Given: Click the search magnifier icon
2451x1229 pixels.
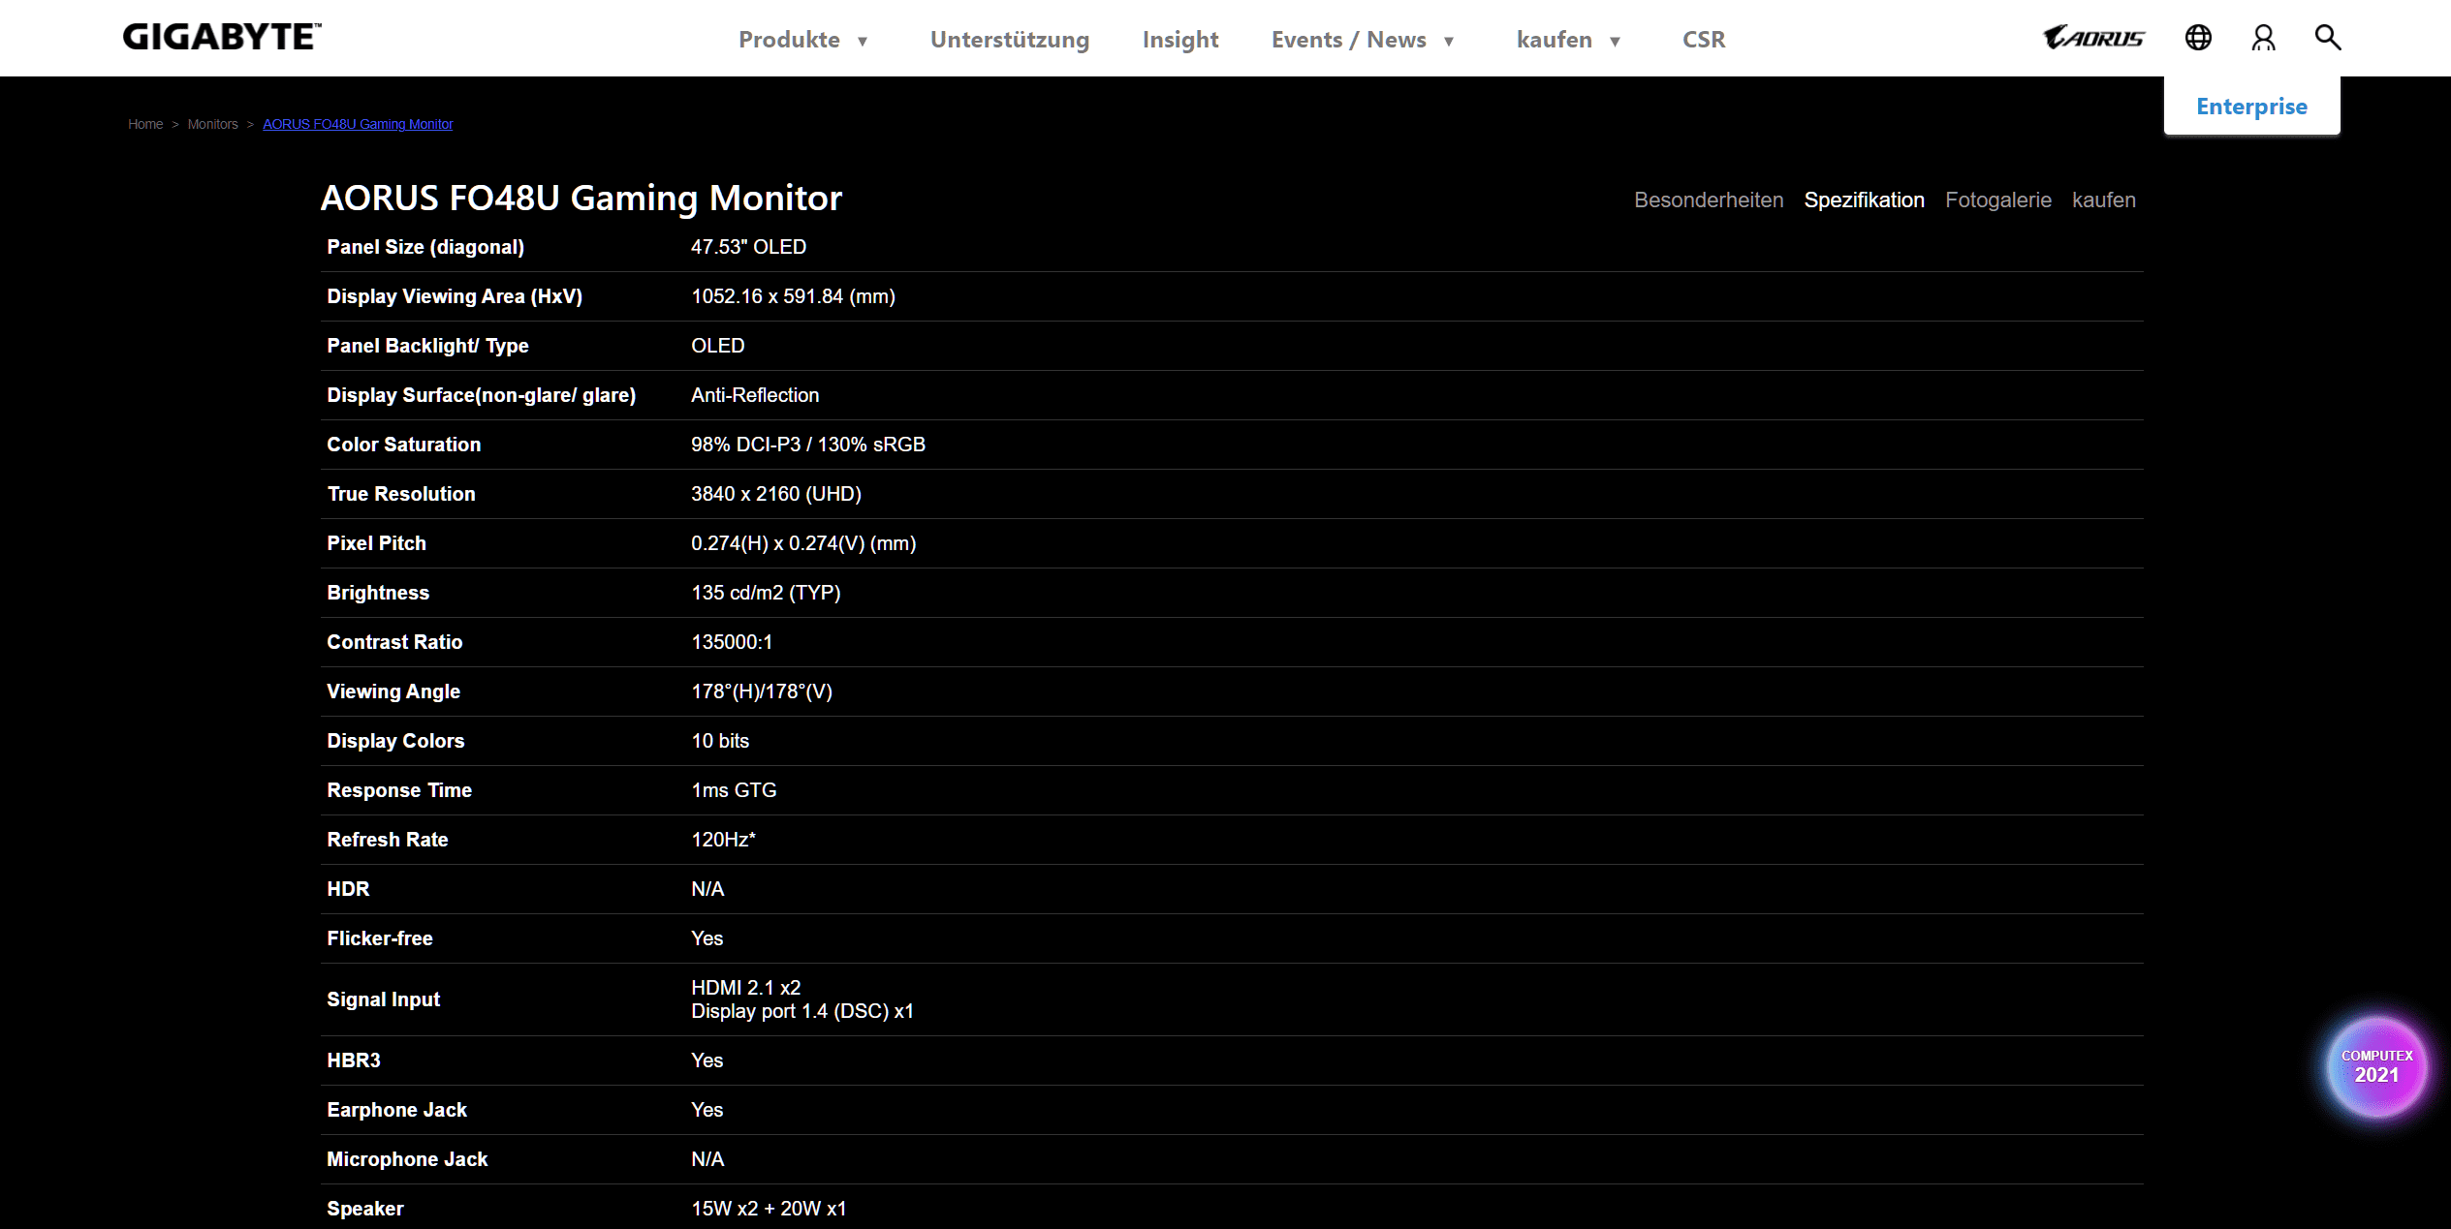Looking at the screenshot, I should pos(2327,38).
